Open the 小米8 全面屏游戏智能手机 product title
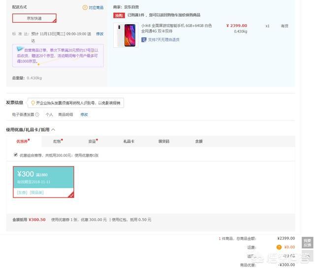Viewport: 315px width, 269px height. (x=176, y=29)
